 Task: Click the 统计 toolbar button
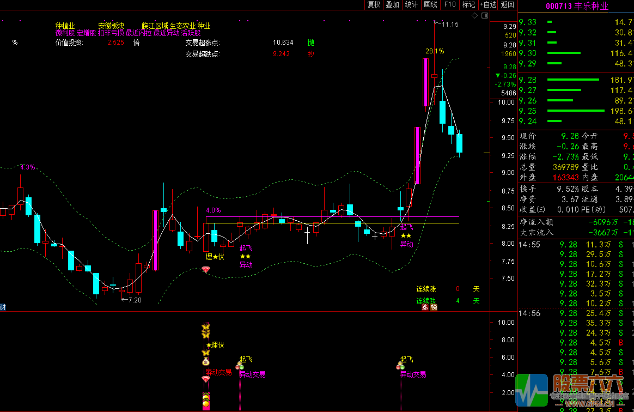click(411, 5)
